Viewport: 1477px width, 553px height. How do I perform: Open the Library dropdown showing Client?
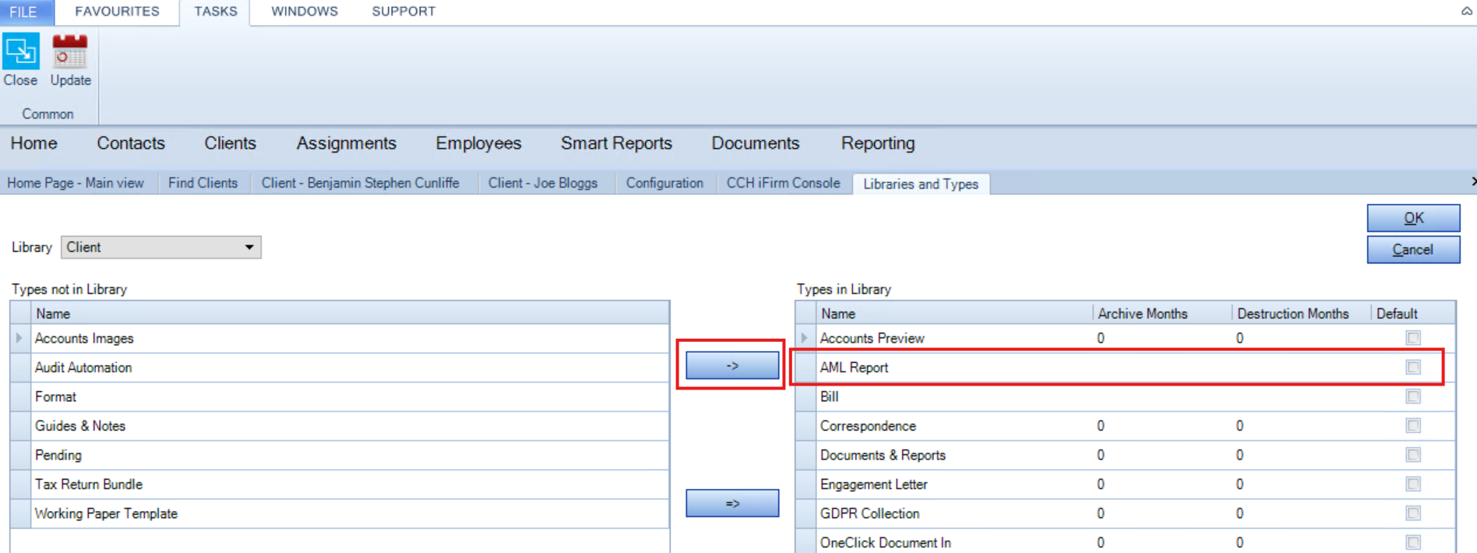(161, 248)
